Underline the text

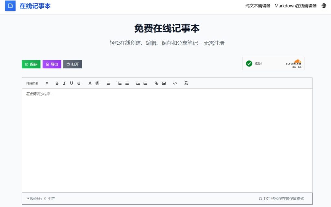[x=71, y=83]
